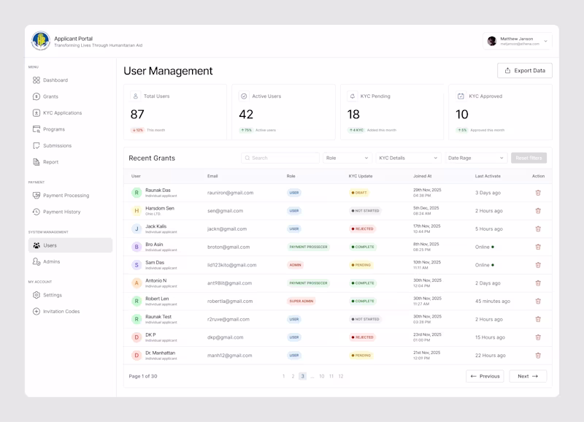Image resolution: width=584 pixels, height=422 pixels.
Task: Delete the Robert Len user row
Action: (538, 301)
